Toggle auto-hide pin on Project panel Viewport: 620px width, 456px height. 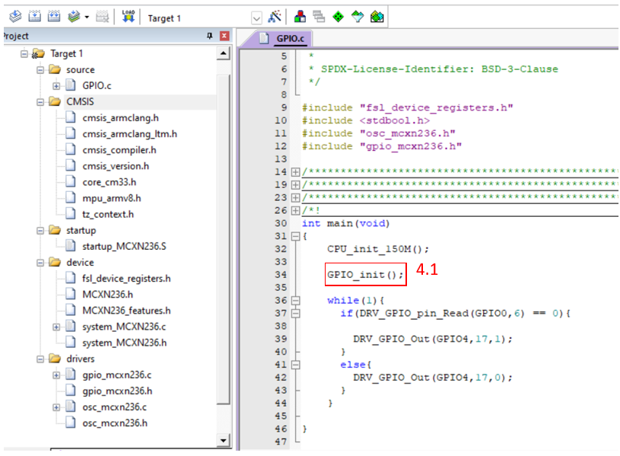click(210, 36)
